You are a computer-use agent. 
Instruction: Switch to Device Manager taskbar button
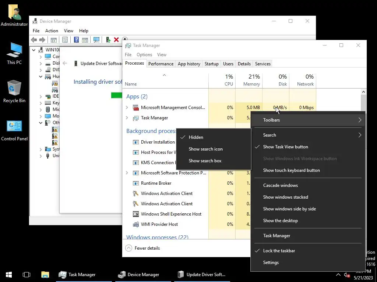tap(143, 275)
